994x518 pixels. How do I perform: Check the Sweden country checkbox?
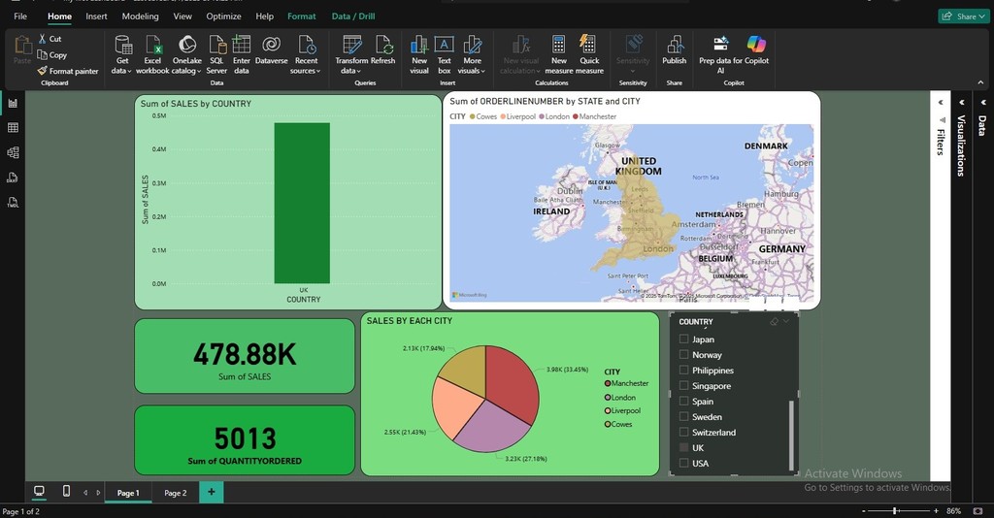pyautogui.click(x=684, y=417)
